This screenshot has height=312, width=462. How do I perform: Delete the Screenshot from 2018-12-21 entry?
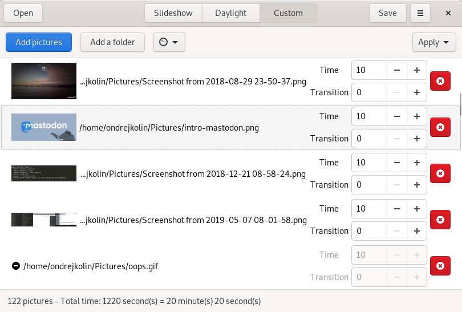pyautogui.click(x=440, y=173)
